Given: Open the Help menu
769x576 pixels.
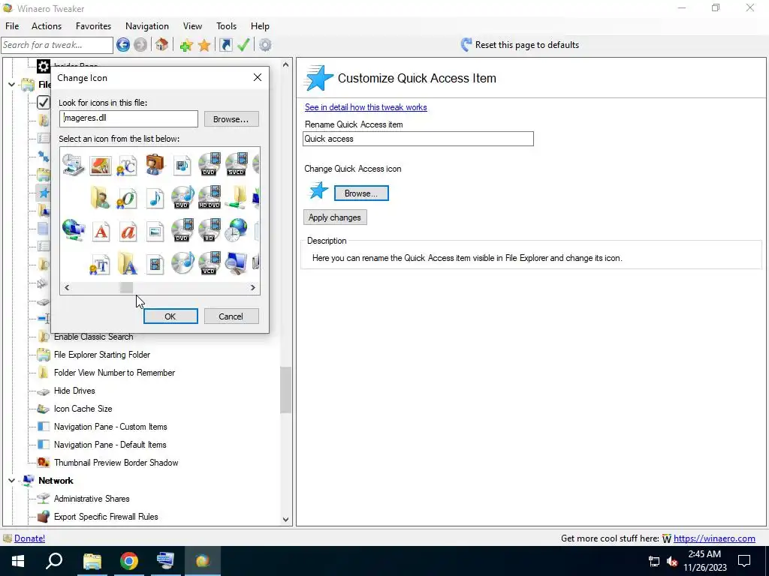Looking at the screenshot, I should (260, 26).
